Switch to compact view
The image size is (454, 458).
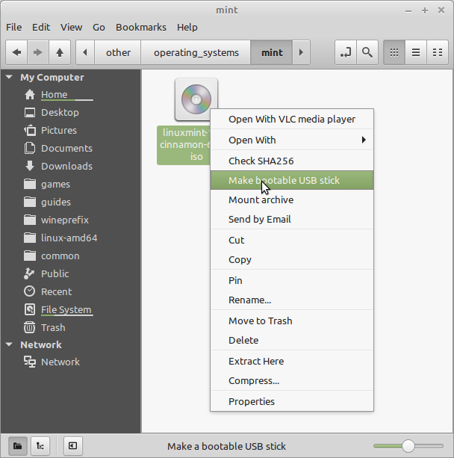438,52
